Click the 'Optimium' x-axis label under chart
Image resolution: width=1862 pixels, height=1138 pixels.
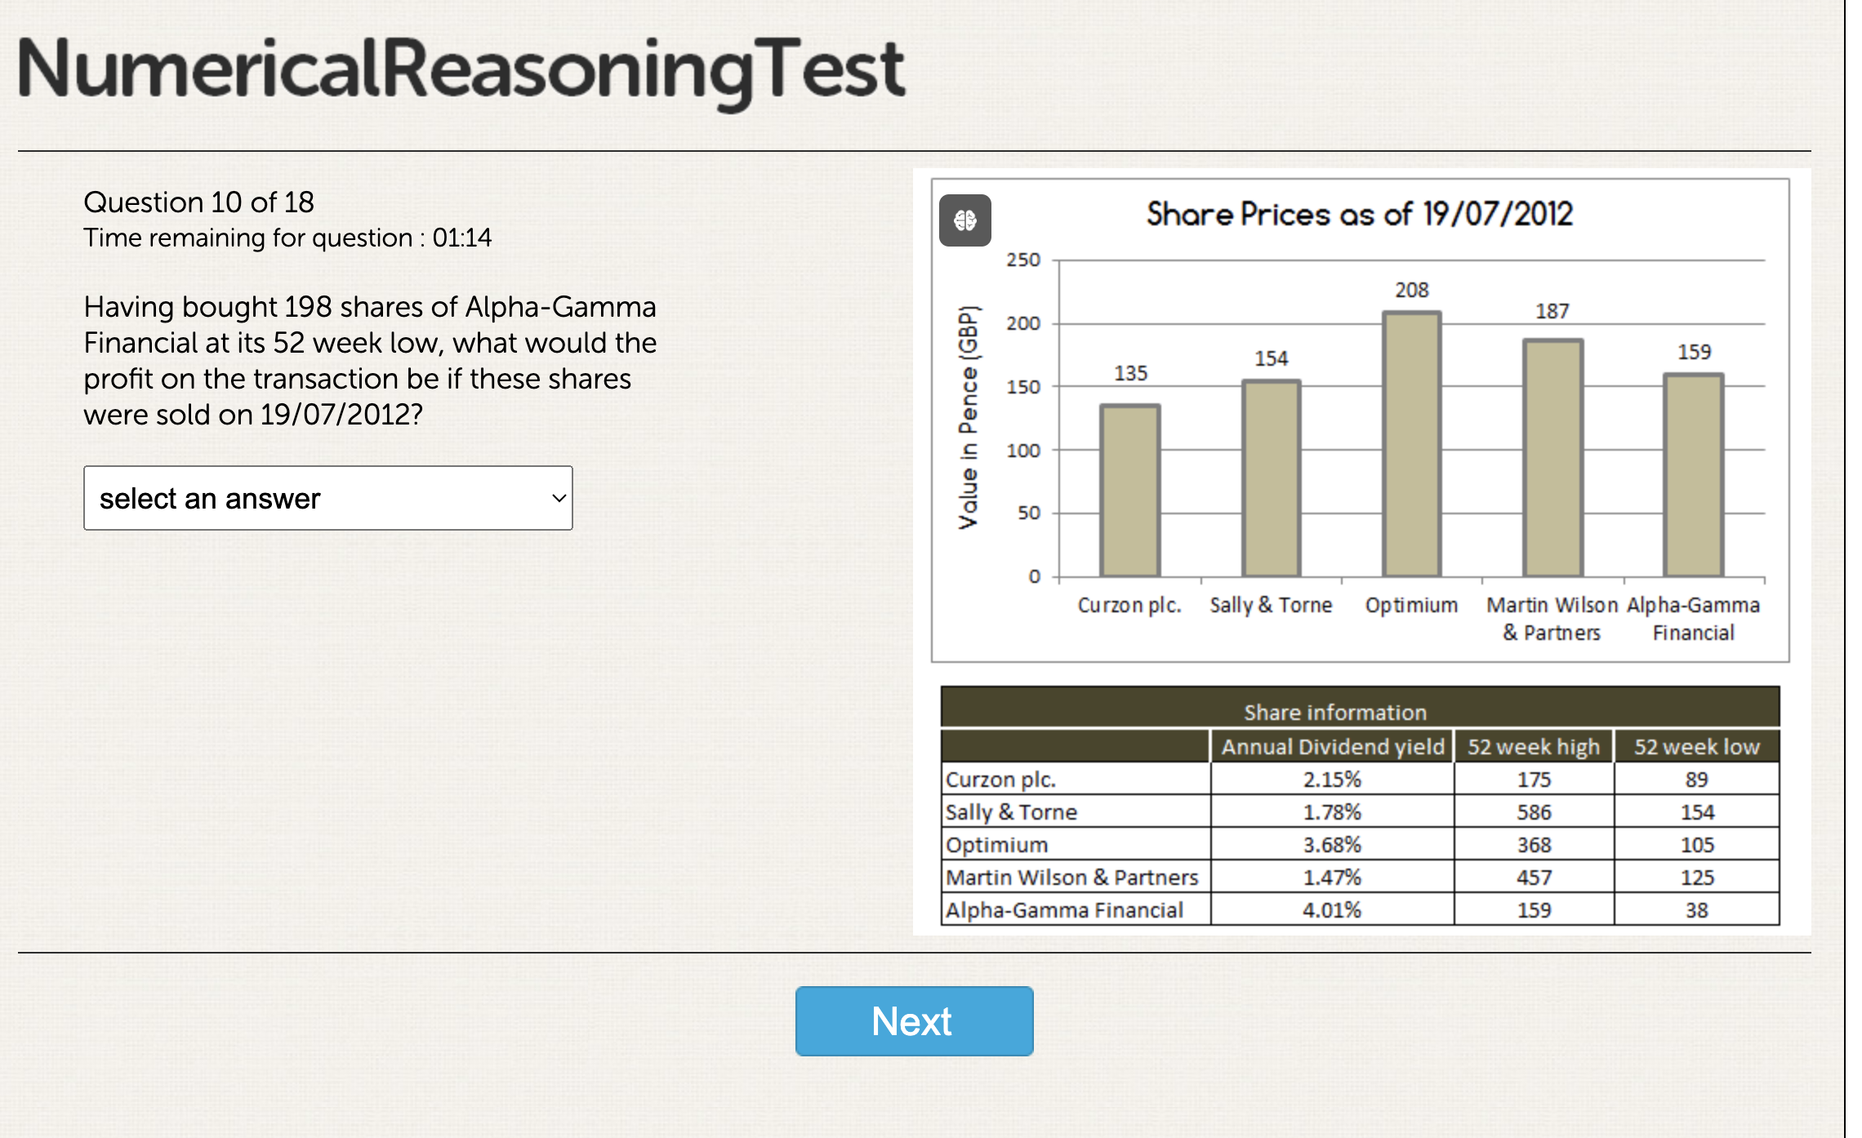point(1411,605)
